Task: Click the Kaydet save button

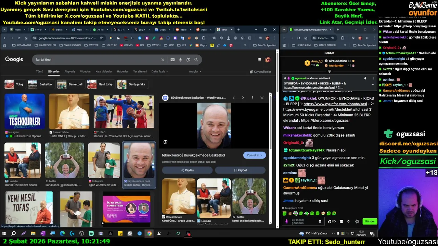Action: [240, 170]
